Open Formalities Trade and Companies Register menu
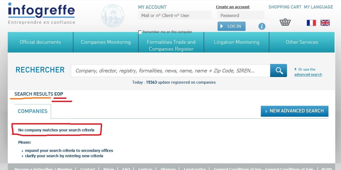 [171, 42]
